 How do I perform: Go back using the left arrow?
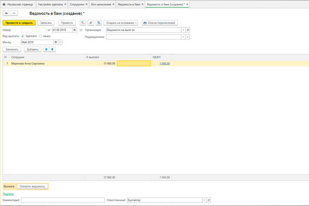6,13
